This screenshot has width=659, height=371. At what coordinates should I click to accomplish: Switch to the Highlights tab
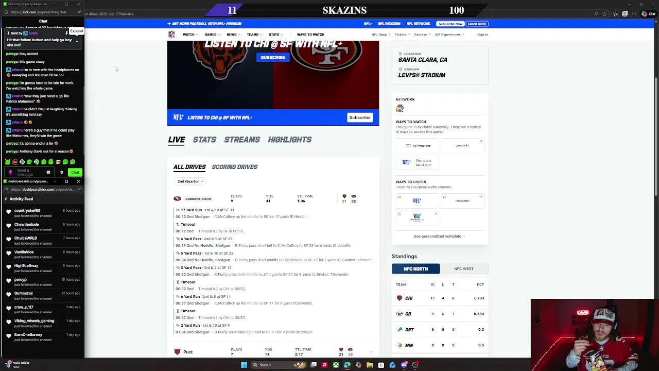coord(290,140)
